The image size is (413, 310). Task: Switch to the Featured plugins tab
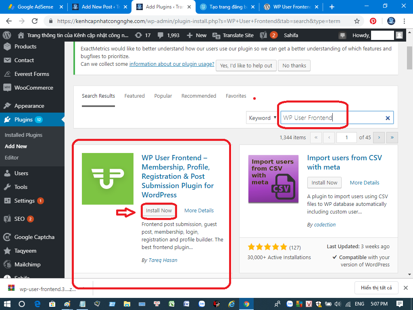[134, 96]
